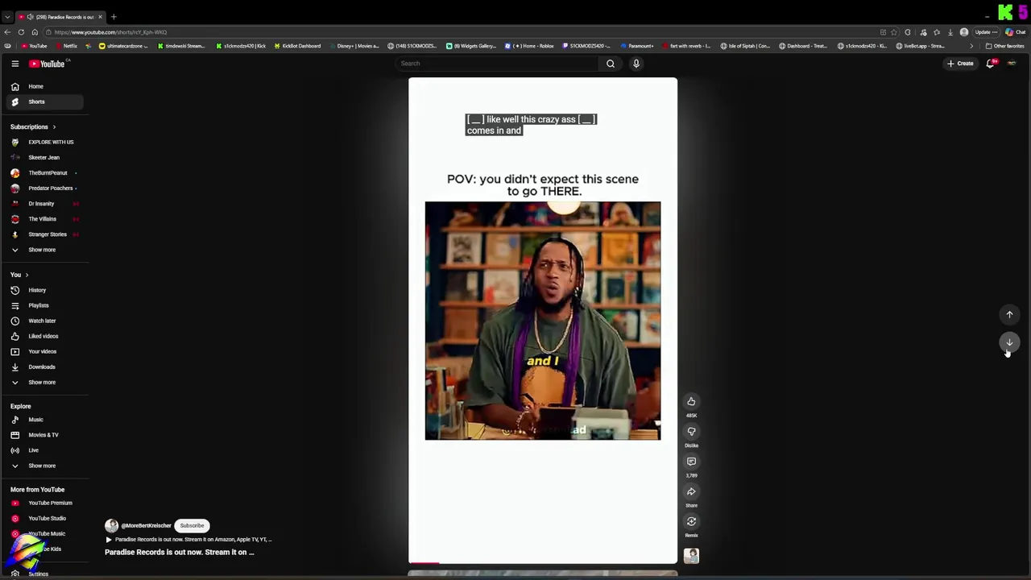Like the current Short
This screenshot has width=1031, height=580.
point(691,402)
